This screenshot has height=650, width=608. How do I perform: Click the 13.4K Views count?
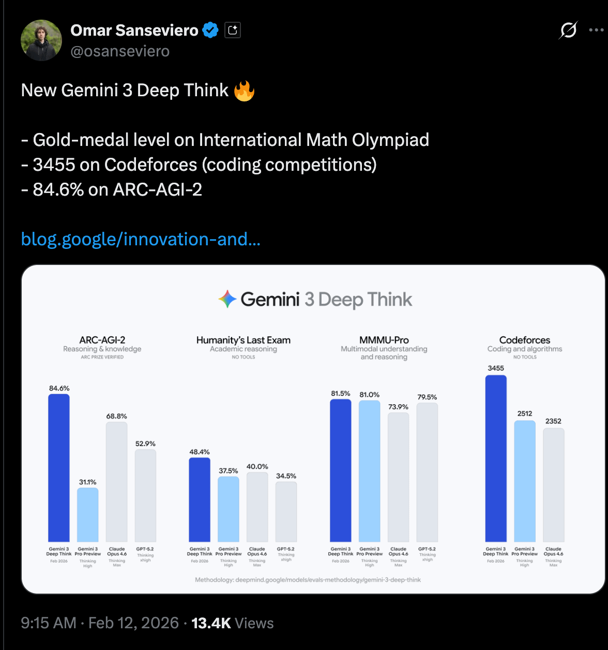tap(233, 623)
